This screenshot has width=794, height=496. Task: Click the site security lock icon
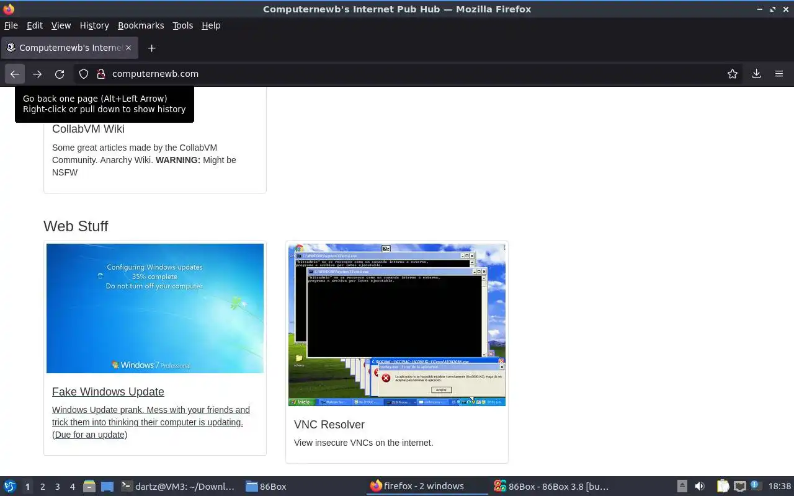(x=101, y=74)
